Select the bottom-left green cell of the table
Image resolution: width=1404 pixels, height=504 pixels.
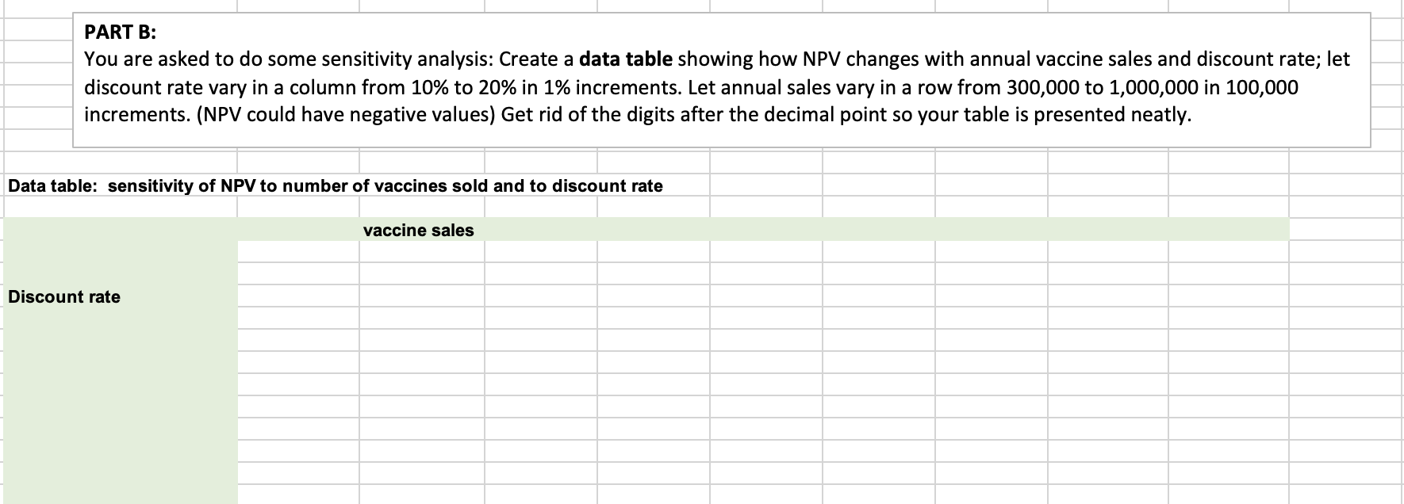(119, 495)
